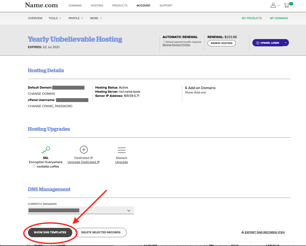Viewport: 306px width, 246px height.
Task: Click Change cPanel Password link
Action: [x=50, y=106]
